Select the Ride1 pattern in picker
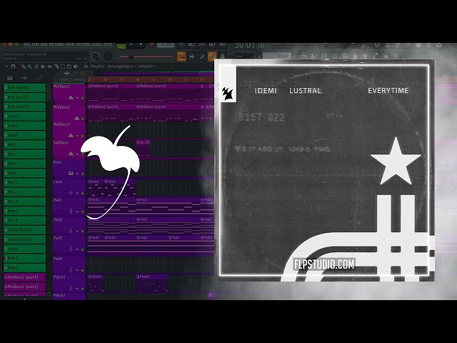This screenshot has width=457, height=343. 24,258
